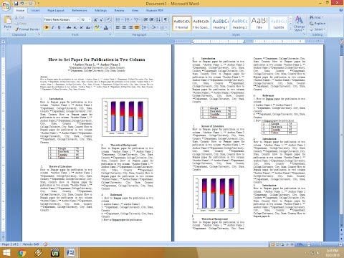This screenshot has height=258, width=344.
Task: Open the Line Spacing menu
Action: pos(145,27)
